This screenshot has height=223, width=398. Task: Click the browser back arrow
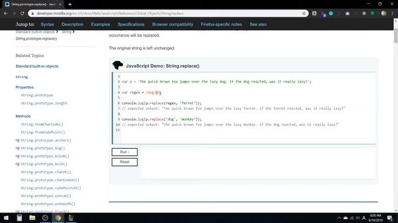pyautogui.click(x=6, y=14)
